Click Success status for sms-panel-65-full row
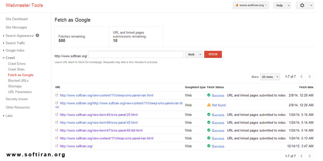 tap(218, 130)
